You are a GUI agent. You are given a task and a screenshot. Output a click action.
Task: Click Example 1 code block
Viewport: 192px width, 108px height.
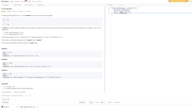tap(52, 54)
